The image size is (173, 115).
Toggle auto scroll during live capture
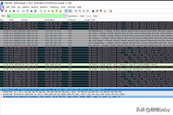point(70,11)
